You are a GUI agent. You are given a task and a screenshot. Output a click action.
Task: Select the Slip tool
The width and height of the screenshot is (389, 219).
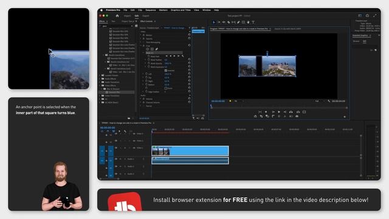[233, 22]
